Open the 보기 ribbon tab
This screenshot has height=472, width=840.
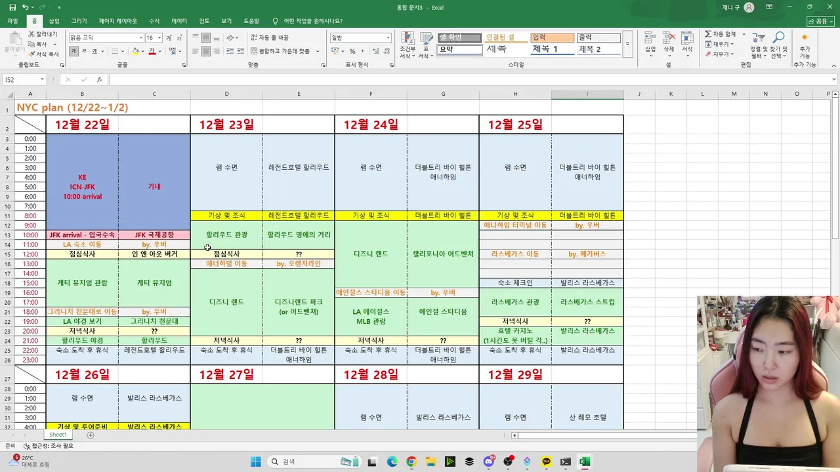click(226, 21)
